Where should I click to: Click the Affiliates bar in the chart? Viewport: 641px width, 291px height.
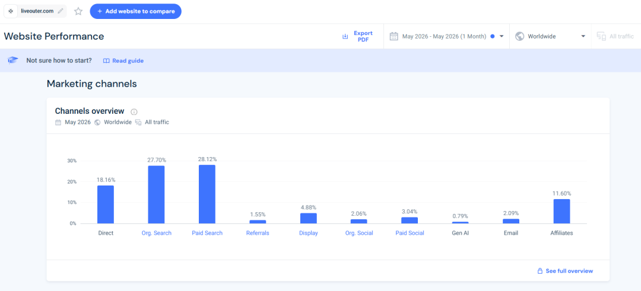tap(561, 212)
